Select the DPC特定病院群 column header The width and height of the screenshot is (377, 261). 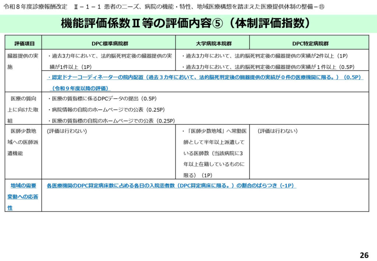click(309, 43)
